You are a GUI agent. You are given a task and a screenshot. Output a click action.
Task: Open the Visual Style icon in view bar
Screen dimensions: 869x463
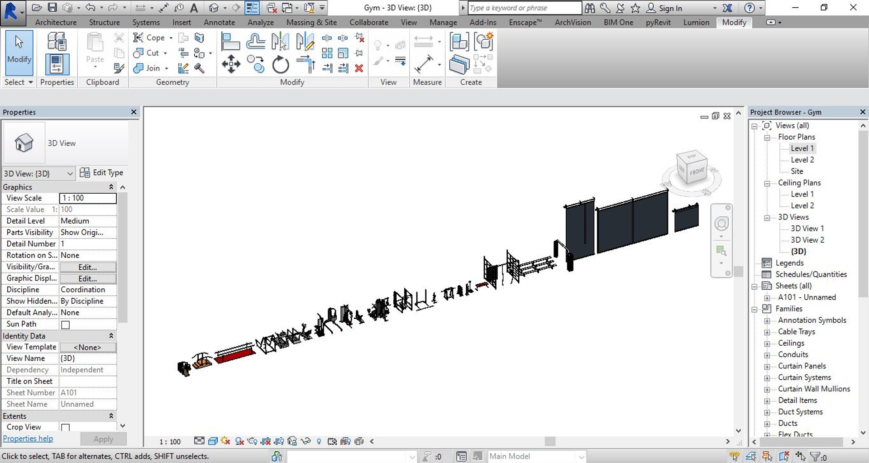(x=213, y=441)
